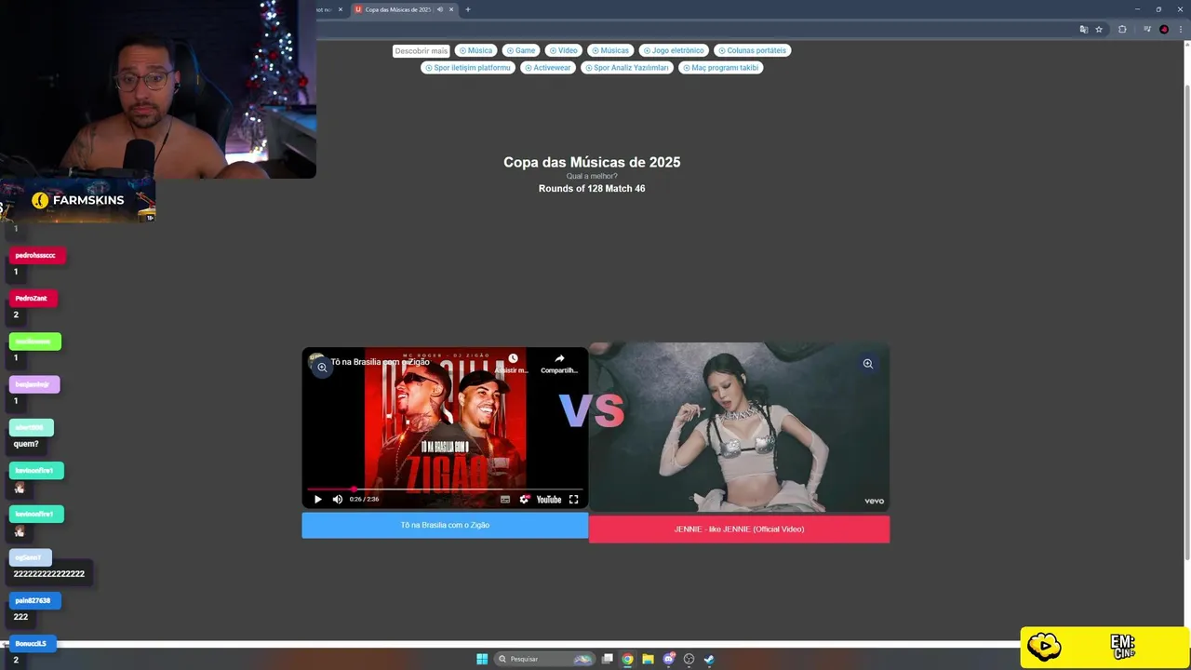Open YouTube player settings gear
The height and width of the screenshot is (670, 1191).
[x=525, y=500]
